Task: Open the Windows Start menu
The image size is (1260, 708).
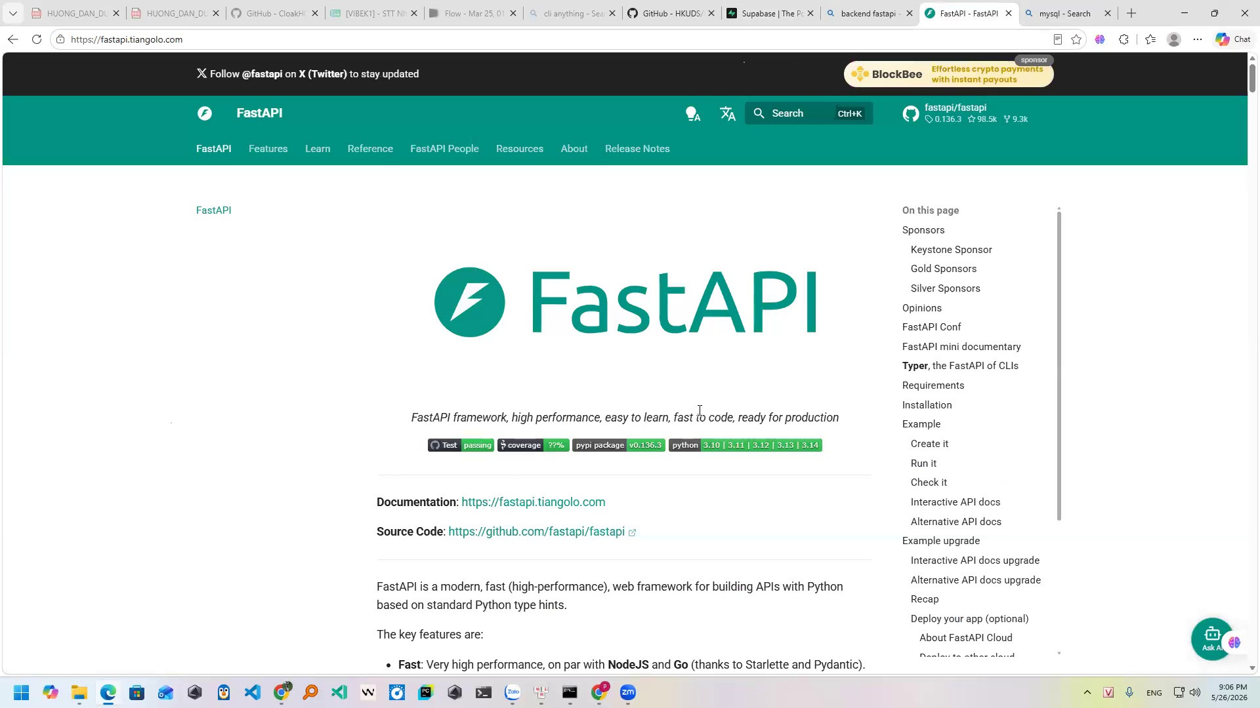Action: tap(21, 693)
